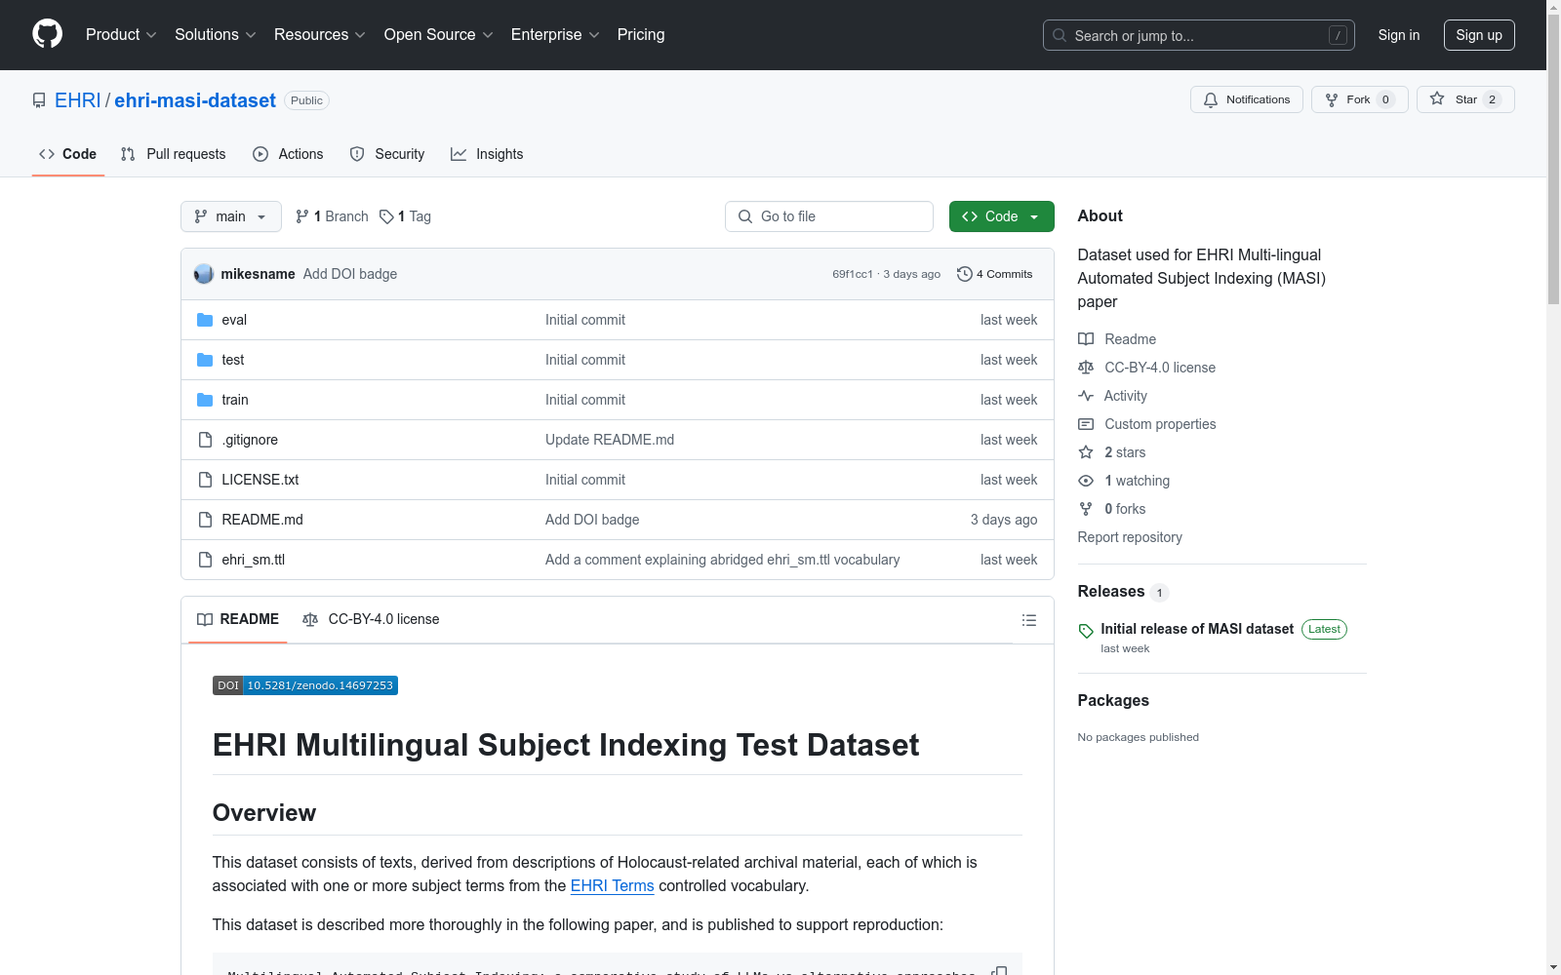The image size is (1561, 975).
Task: Open the EHRI Terms link
Action: [x=612, y=886]
